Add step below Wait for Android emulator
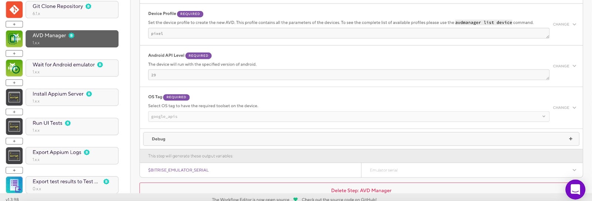 14,83
